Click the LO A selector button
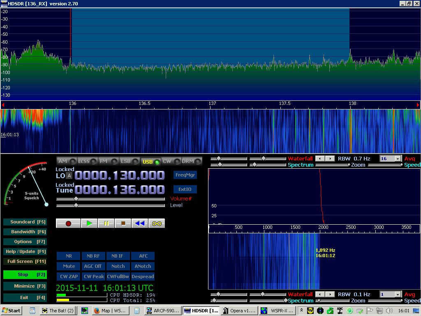The image size is (421, 316). tap(69, 176)
